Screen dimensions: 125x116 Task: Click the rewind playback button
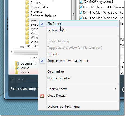12,80
